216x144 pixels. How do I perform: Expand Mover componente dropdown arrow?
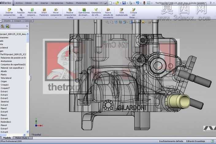point(56,18)
